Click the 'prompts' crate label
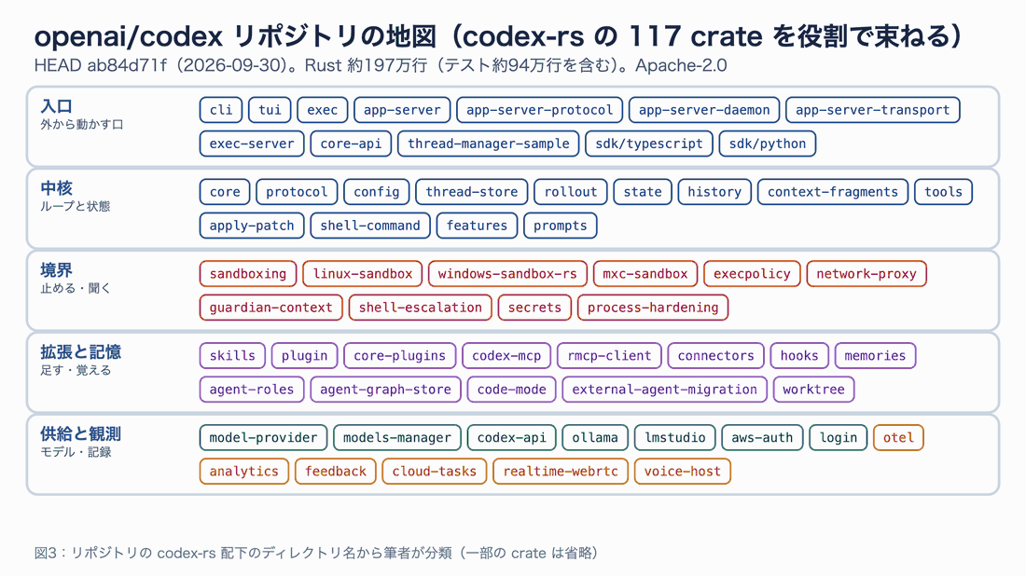This screenshot has width=1026, height=576. [561, 226]
